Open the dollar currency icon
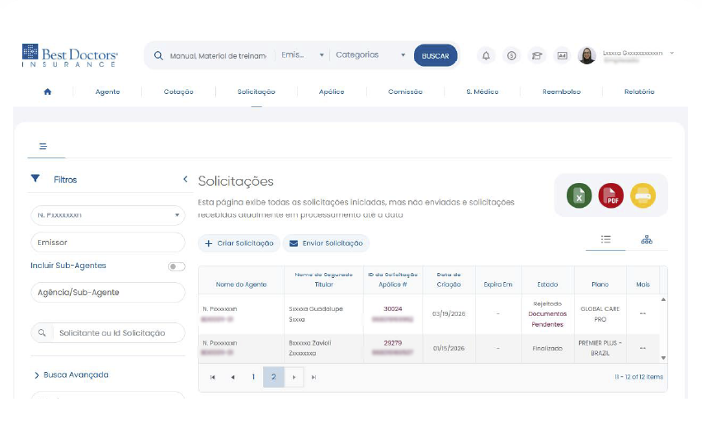The height and width of the screenshot is (428, 702). (x=511, y=55)
